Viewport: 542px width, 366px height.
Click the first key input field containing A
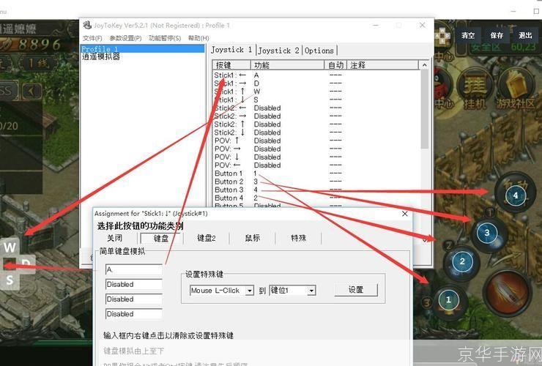[134, 269]
